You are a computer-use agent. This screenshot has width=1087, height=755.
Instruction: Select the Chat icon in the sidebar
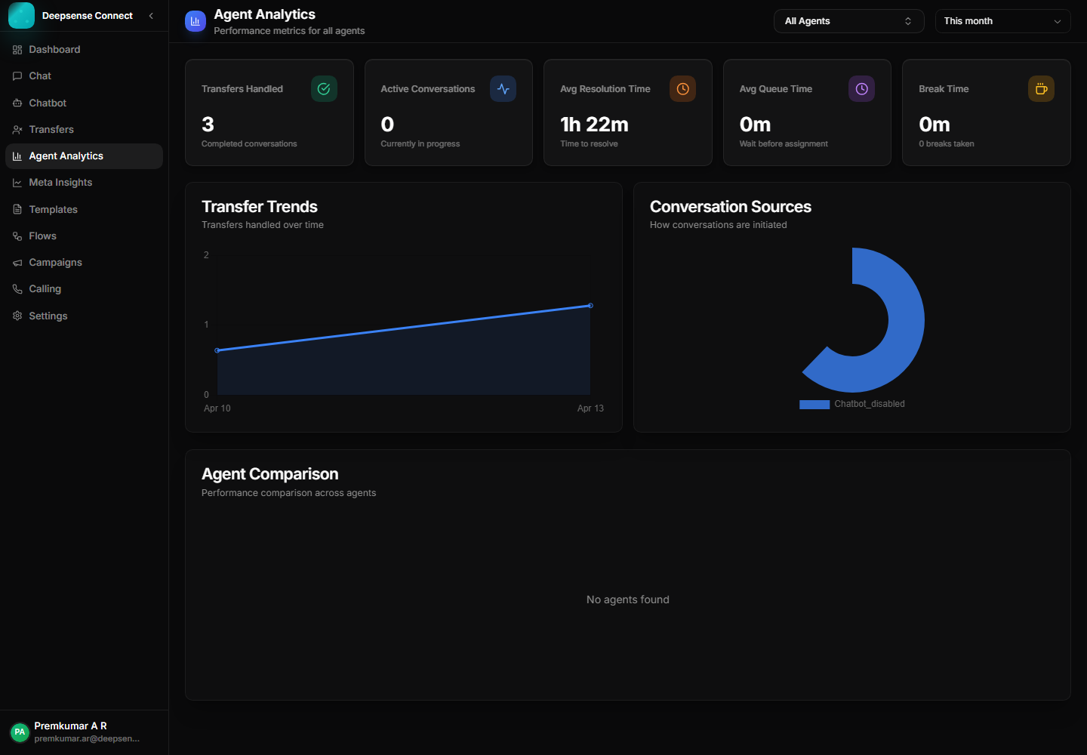click(x=17, y=75)
